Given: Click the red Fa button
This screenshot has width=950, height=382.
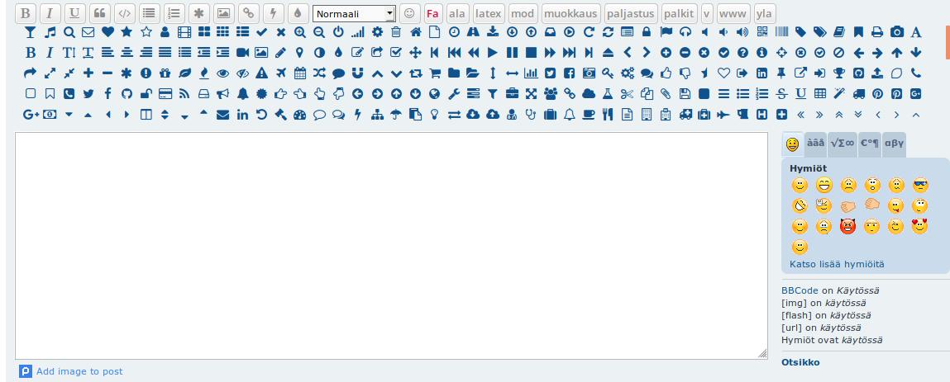Looking at the screenshot, I should point(432,13).
